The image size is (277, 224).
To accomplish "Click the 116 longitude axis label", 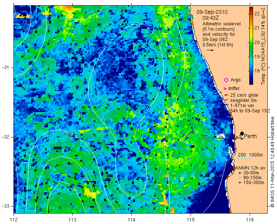I will click(x=250, y=220).
